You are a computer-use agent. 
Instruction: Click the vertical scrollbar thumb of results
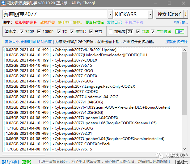[x=184, y=84]
